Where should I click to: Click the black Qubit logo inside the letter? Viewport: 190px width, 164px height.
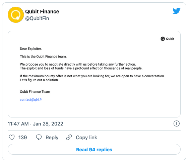[x=163, y=39]
